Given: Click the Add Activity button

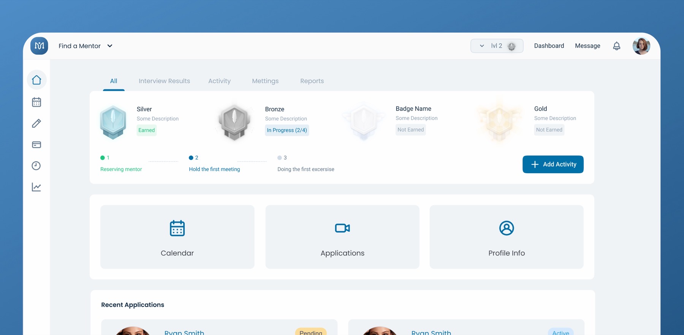Looking at the screenshot, I should (x=553, y=164).
